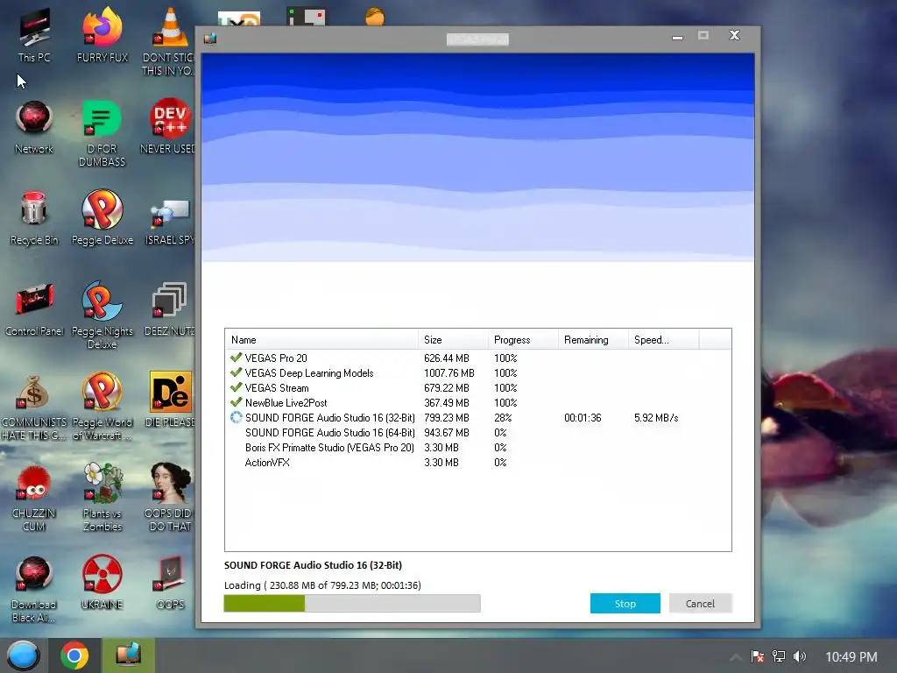Image resolution: width=897 pixels, height=673 pixels.
Task: Open the COMMUNISTS HATE THIS money bag icon
Action: (34, 407)
